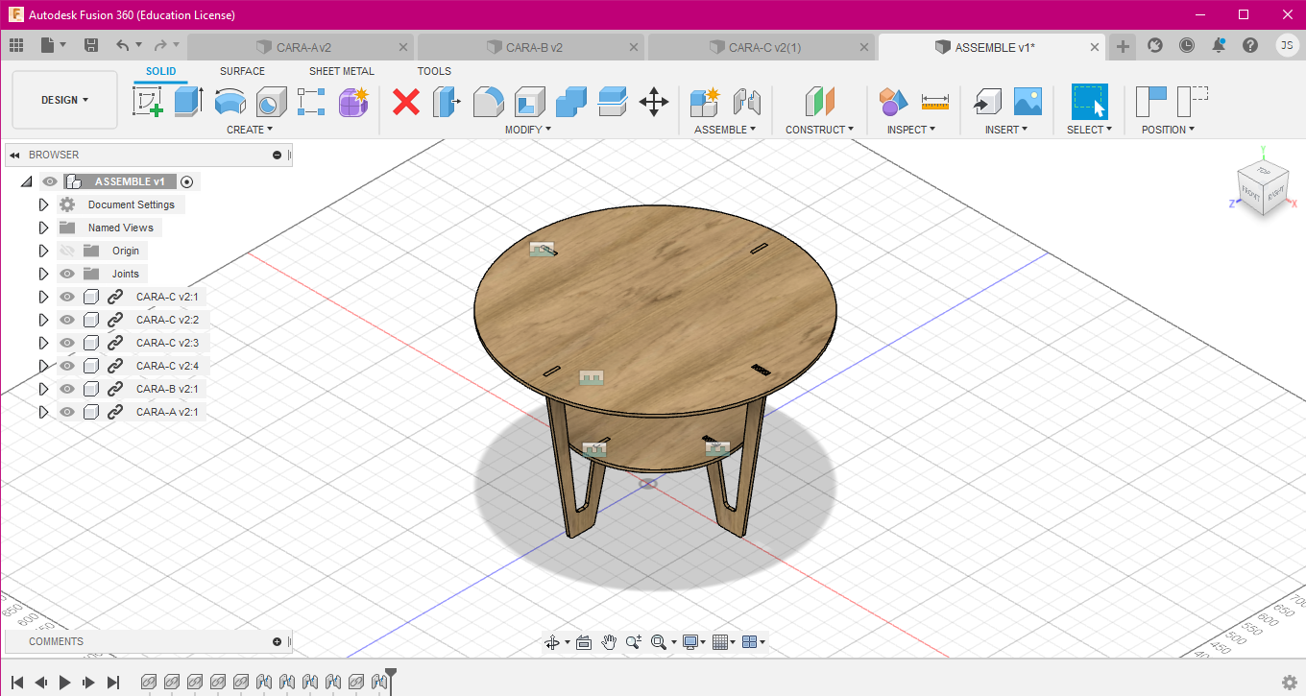1306x696 pixels.
Task: Activate the Select tool
Action: coord(1089,101)
